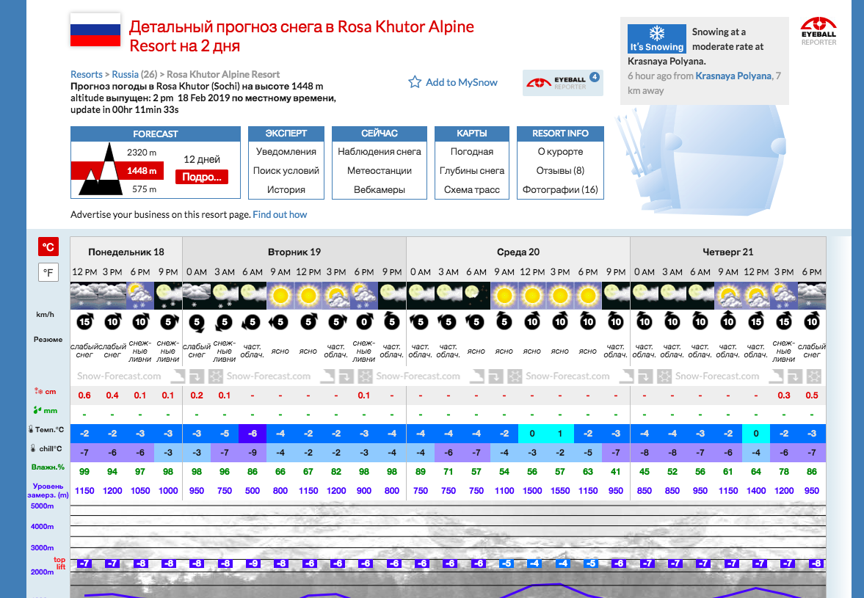Click Thursday 9 AM partly cloudy weather icon
The image size is (864, 598).
[728, 296]
